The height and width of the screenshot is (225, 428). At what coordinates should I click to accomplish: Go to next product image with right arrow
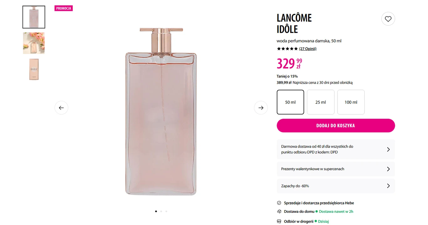point(261,107)
